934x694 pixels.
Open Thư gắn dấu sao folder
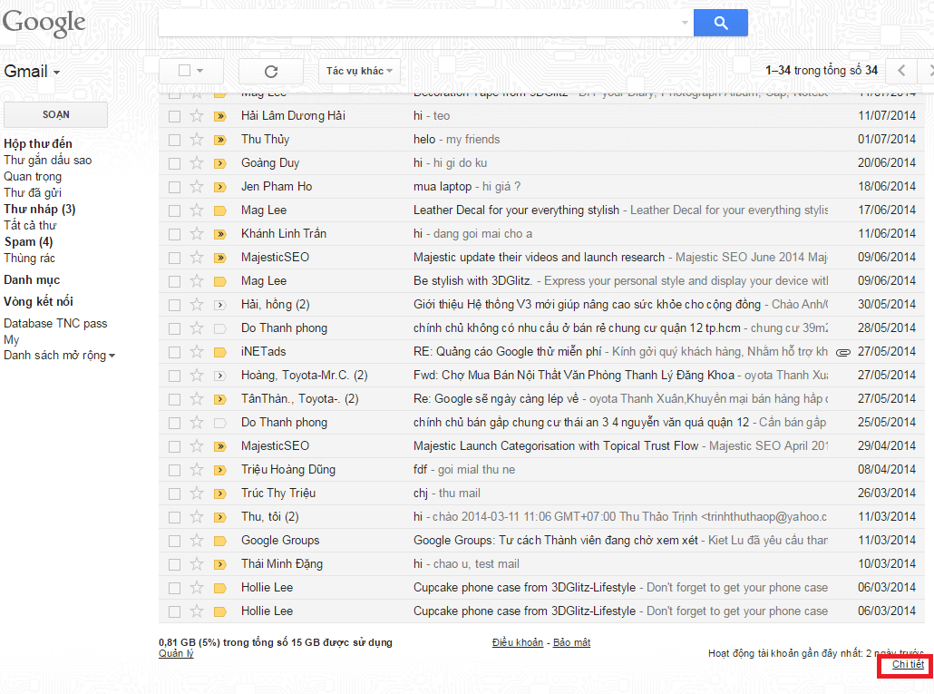pyautogui.click(x=48, y=161)
